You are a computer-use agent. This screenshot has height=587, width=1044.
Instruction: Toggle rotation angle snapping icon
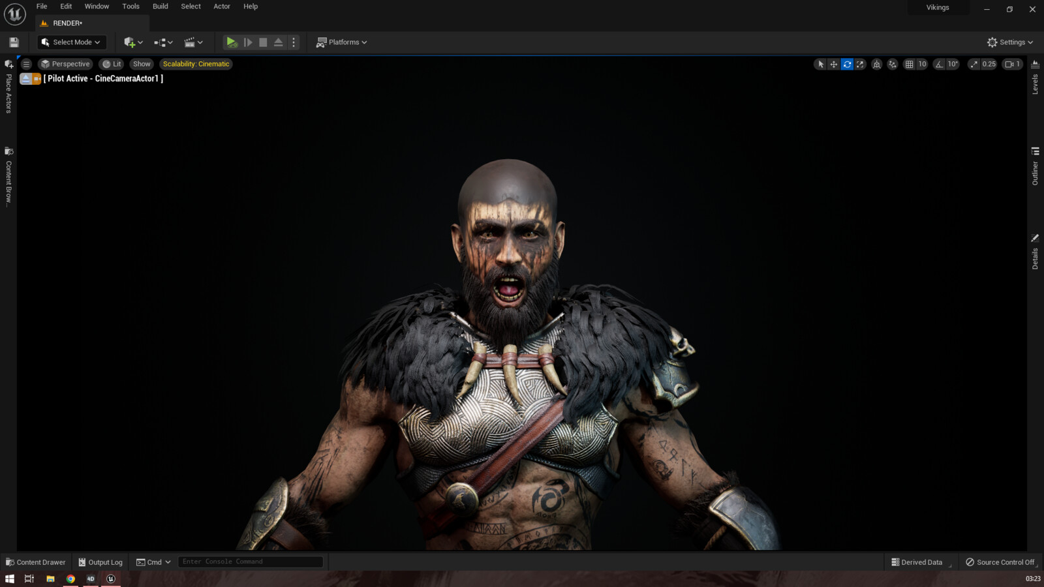pos(939,64)
